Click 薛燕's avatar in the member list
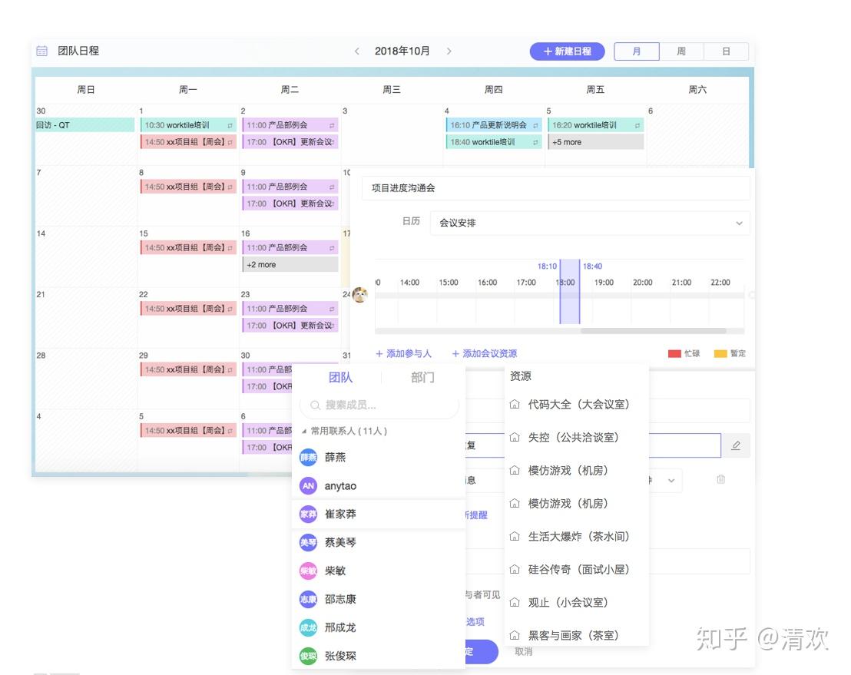The width and height of the screenshot is (851, 675). point(308,457)
